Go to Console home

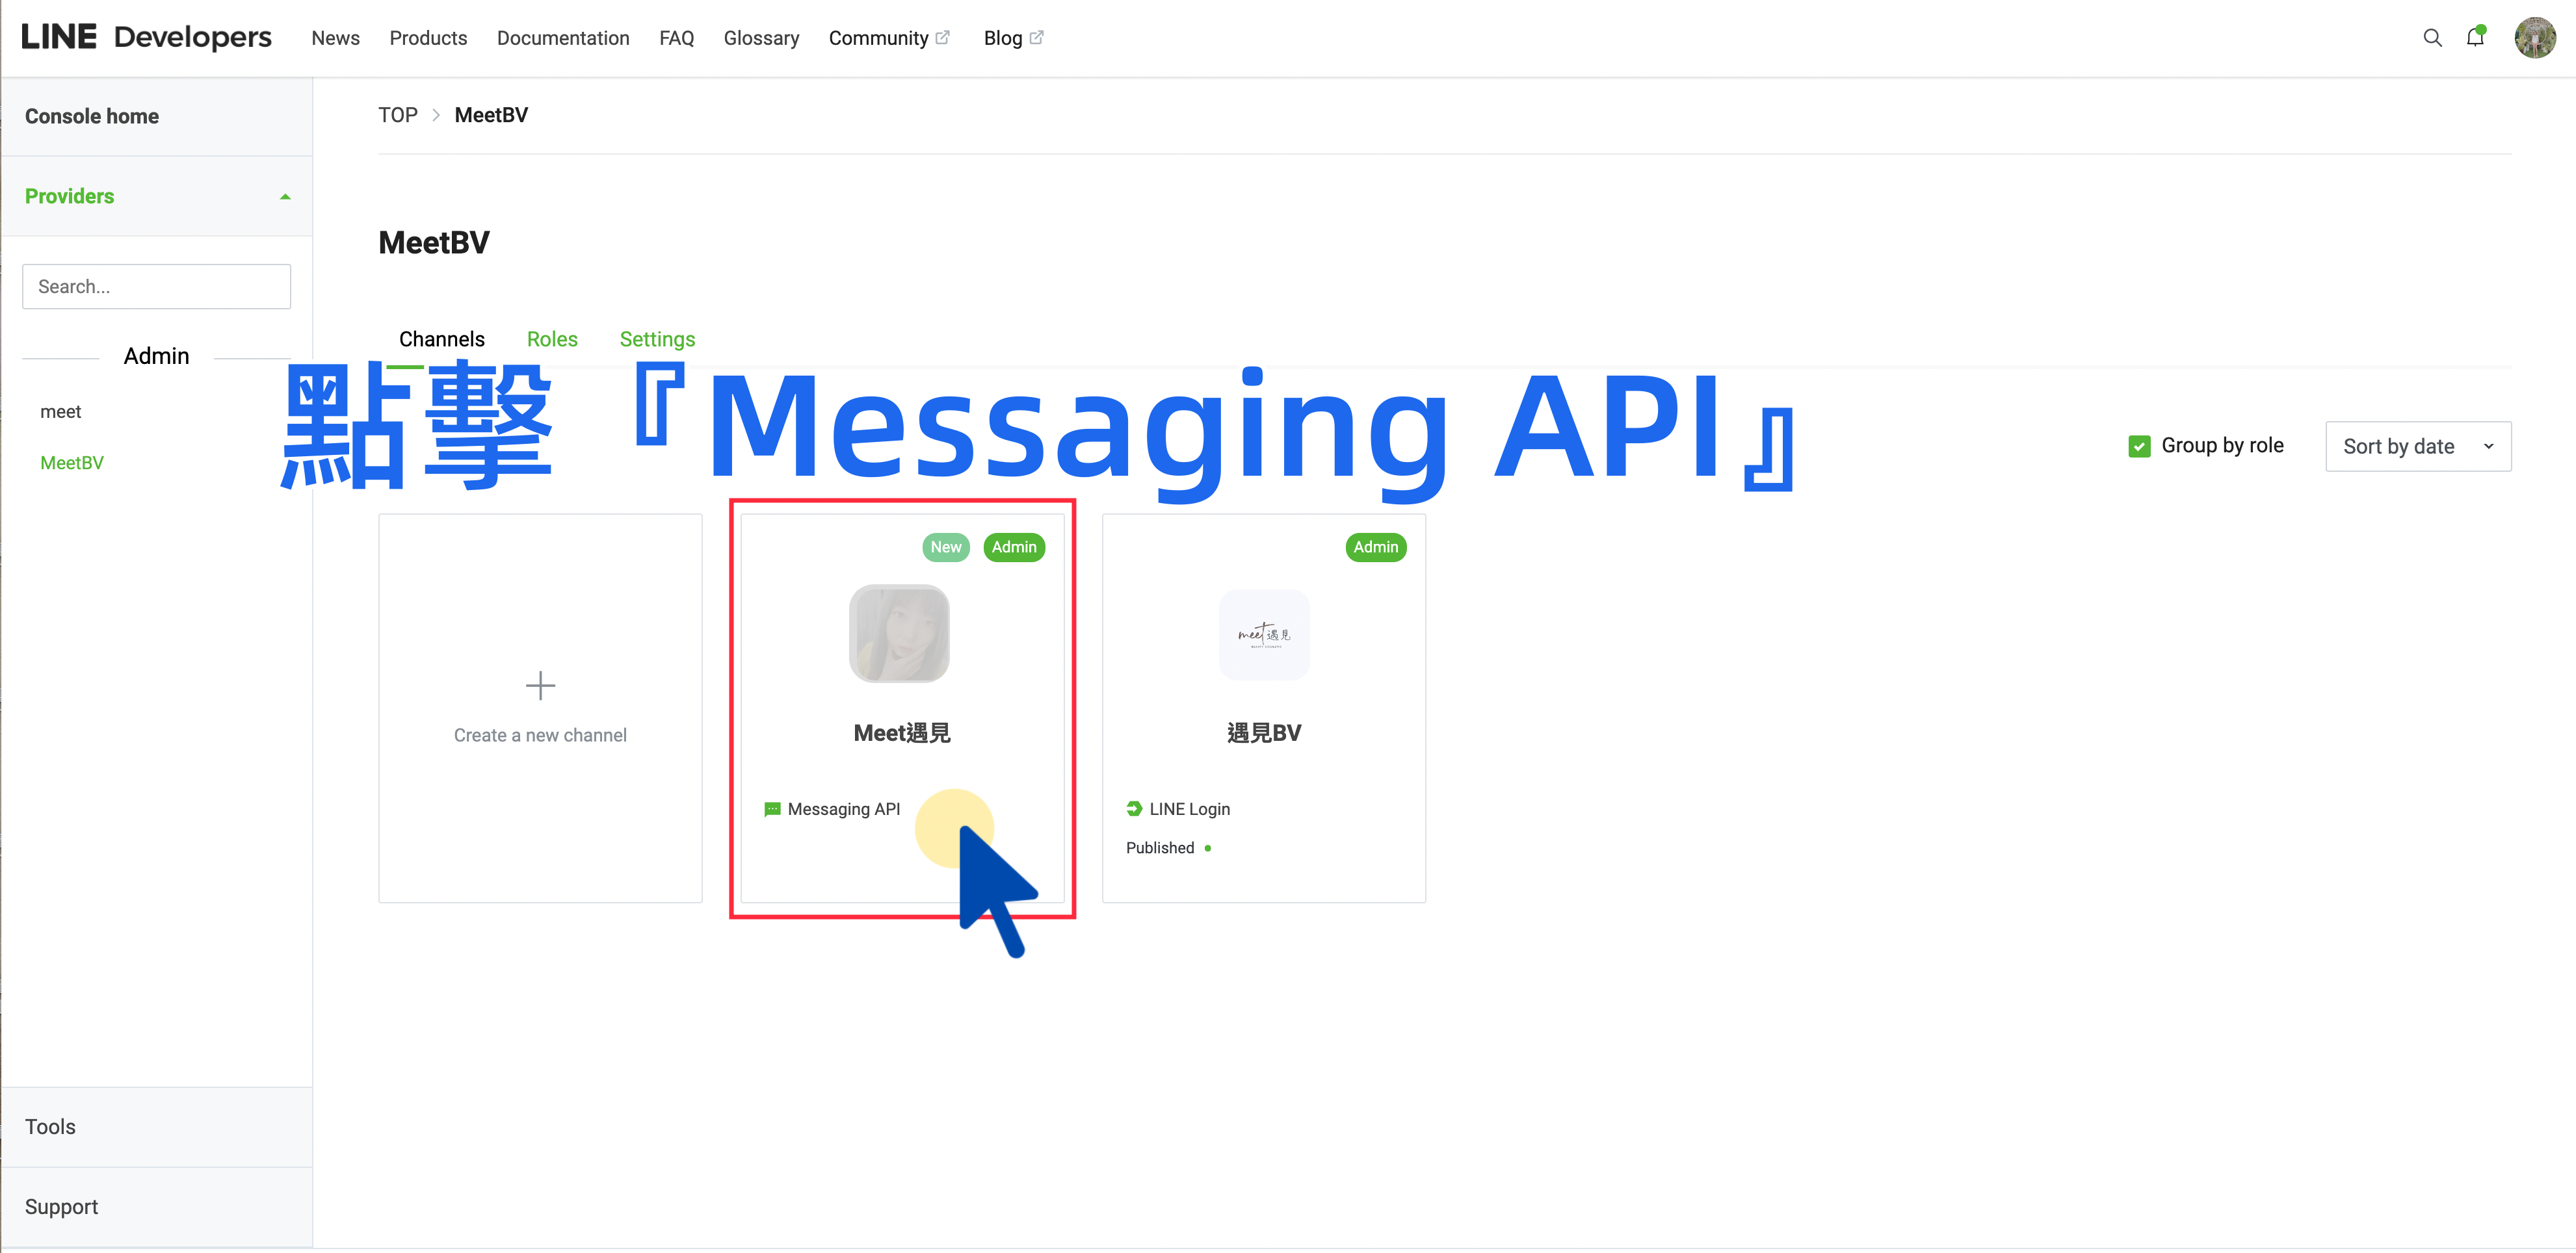click(92, 117)
